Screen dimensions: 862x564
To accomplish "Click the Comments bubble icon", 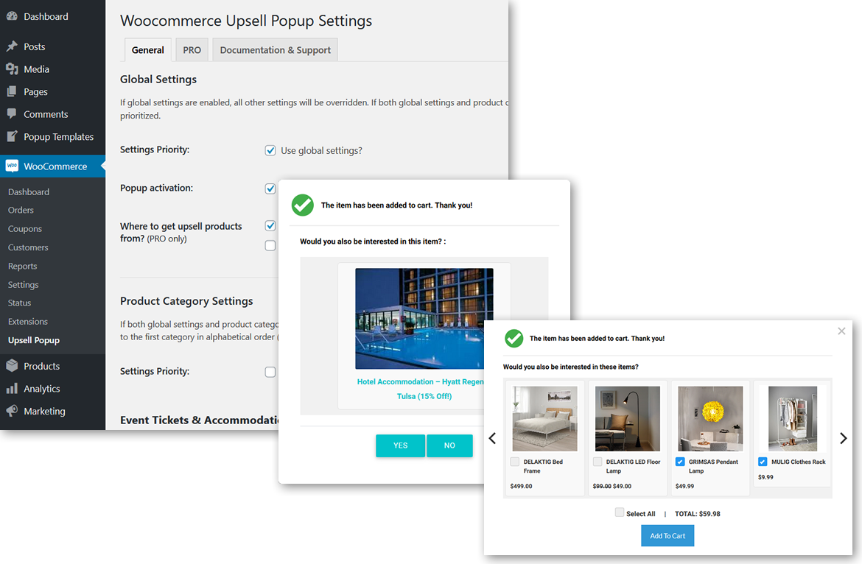I will click(12, 113).
